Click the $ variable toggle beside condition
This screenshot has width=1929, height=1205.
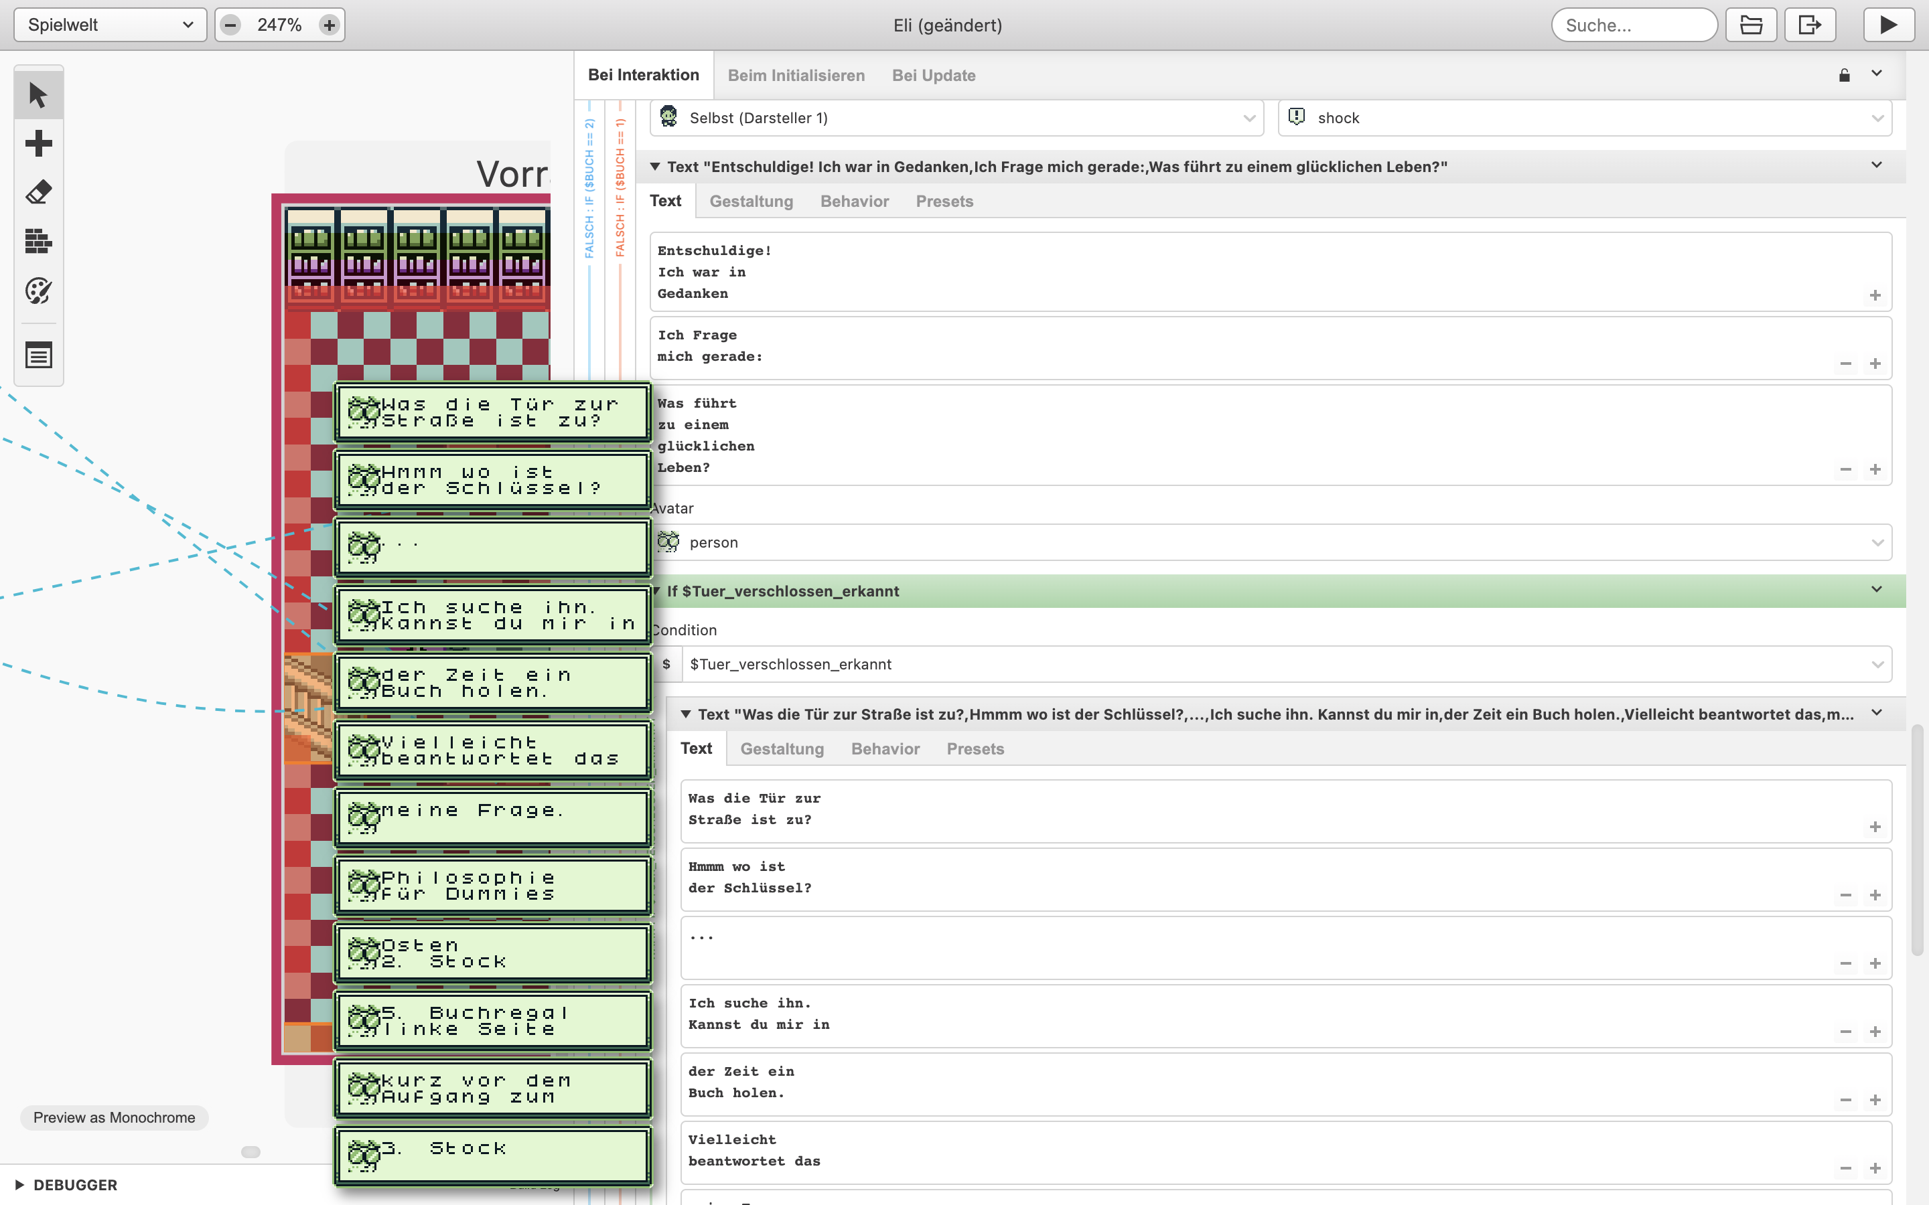pos(666,665)
